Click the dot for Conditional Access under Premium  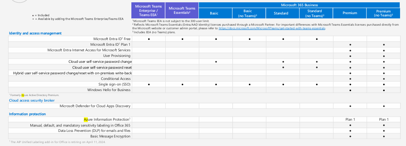tap(350, 79)
